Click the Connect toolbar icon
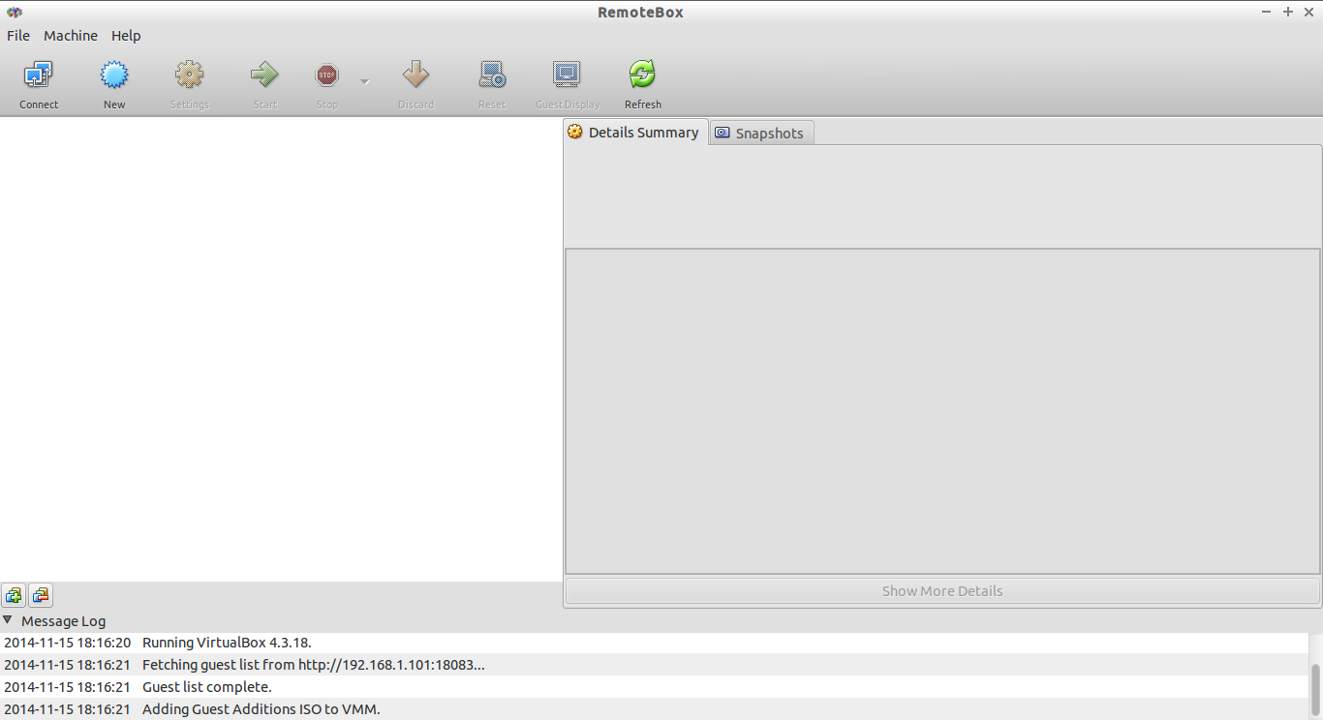Viewport: 1323px width, 720px height. click(x=39, y=75)
